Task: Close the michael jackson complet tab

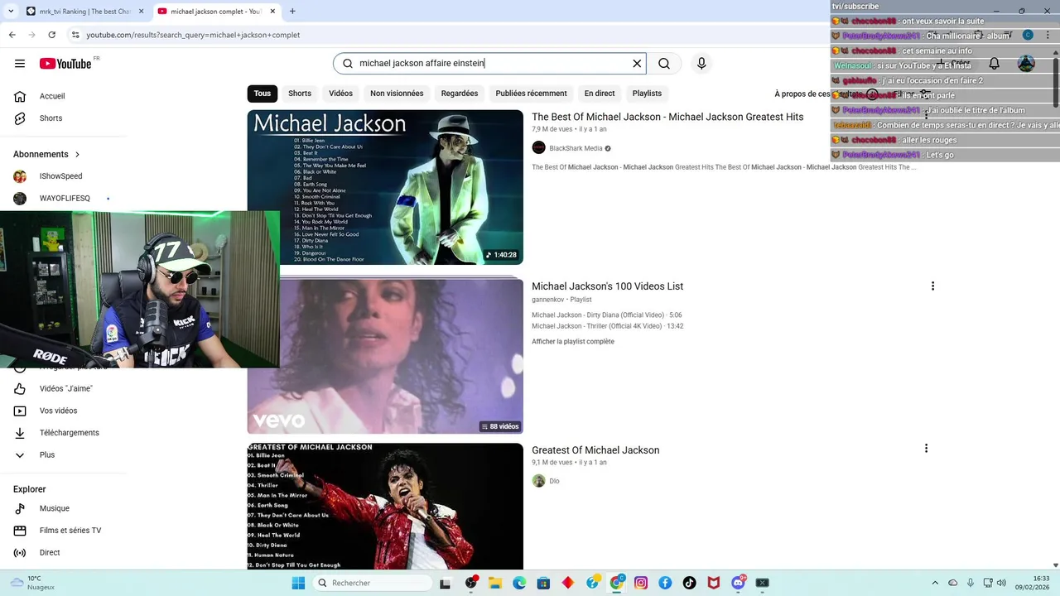Action: tap(274, 12)
